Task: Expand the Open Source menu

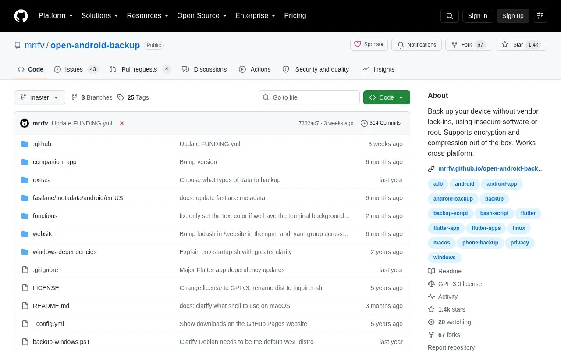Action: click(x=202, y=16)
